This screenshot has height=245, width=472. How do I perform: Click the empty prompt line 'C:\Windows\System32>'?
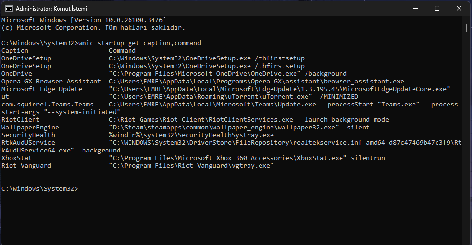tap(39, 189)
